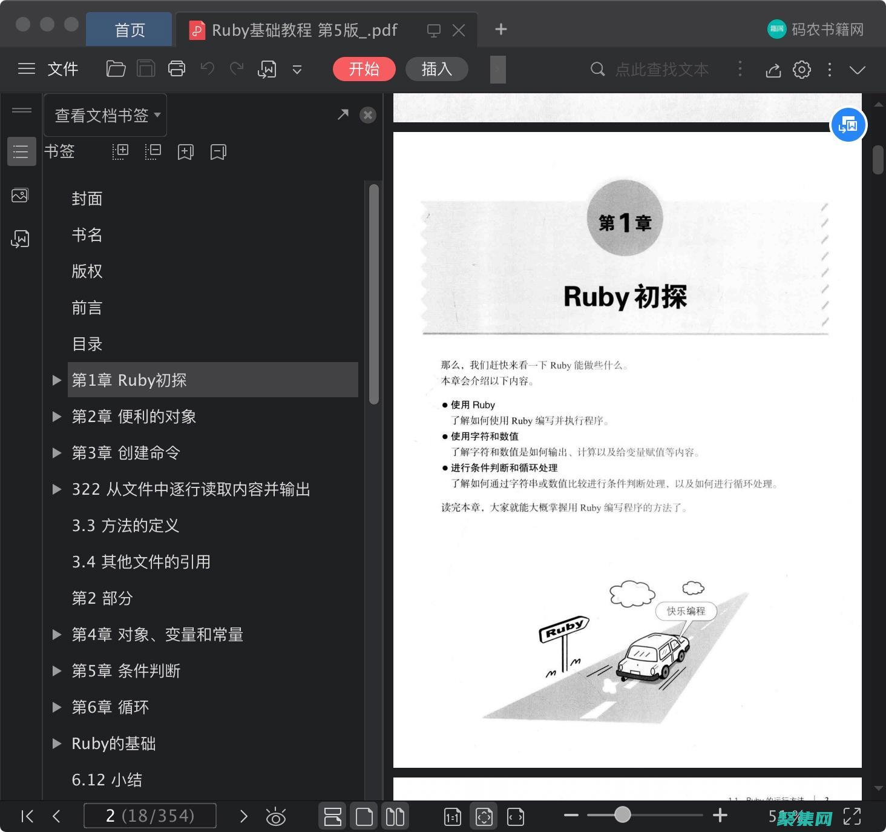Select the bookmarks panel icon
The height and width of the screenshot is (832, 886).
point(21,151)
